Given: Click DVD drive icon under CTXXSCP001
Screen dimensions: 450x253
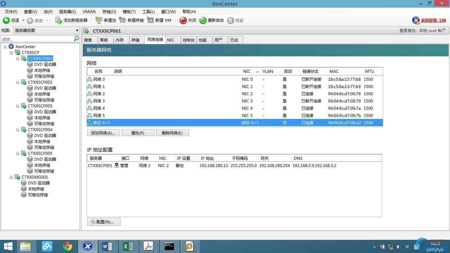Looking at the screenshot, I should click(30, 65).
